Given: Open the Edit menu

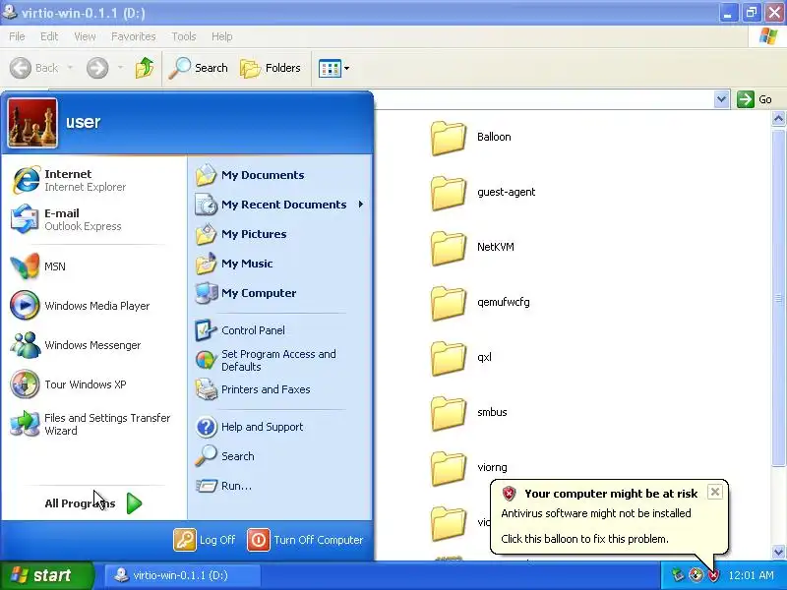Looking at the screenshot, I should coord(49,36).
